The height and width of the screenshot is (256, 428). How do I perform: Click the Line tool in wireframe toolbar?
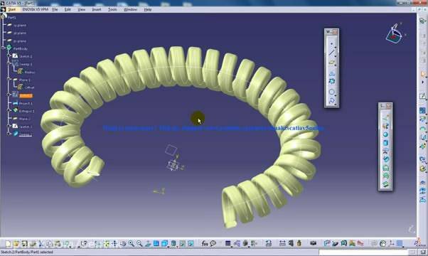(x=331, y=53)
